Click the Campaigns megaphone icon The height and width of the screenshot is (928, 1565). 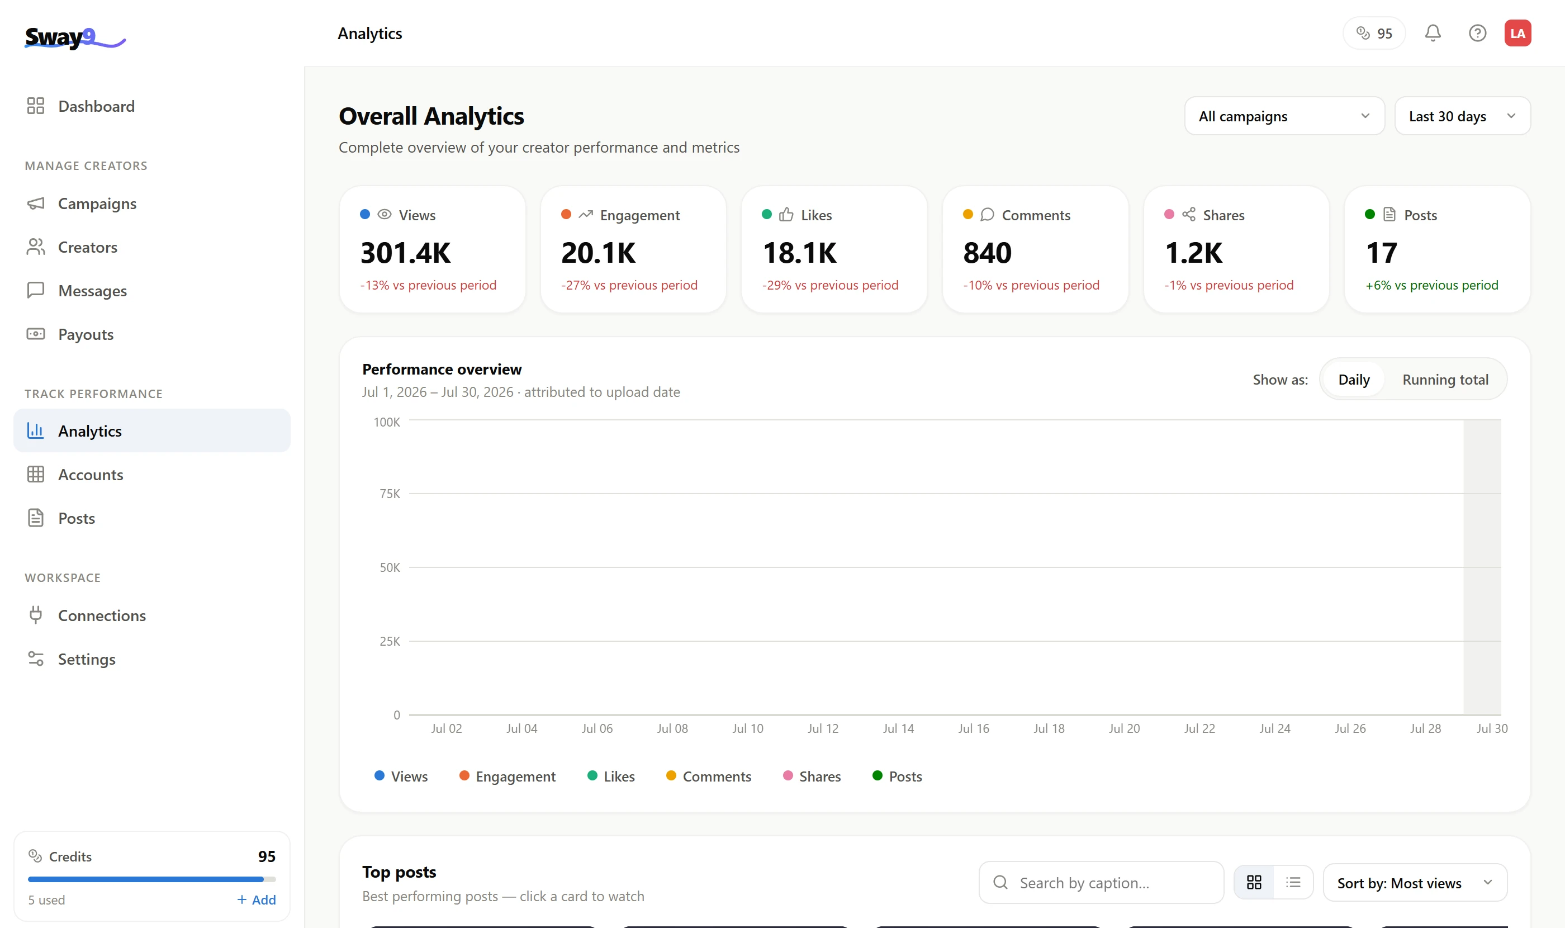tap(36, 203)
